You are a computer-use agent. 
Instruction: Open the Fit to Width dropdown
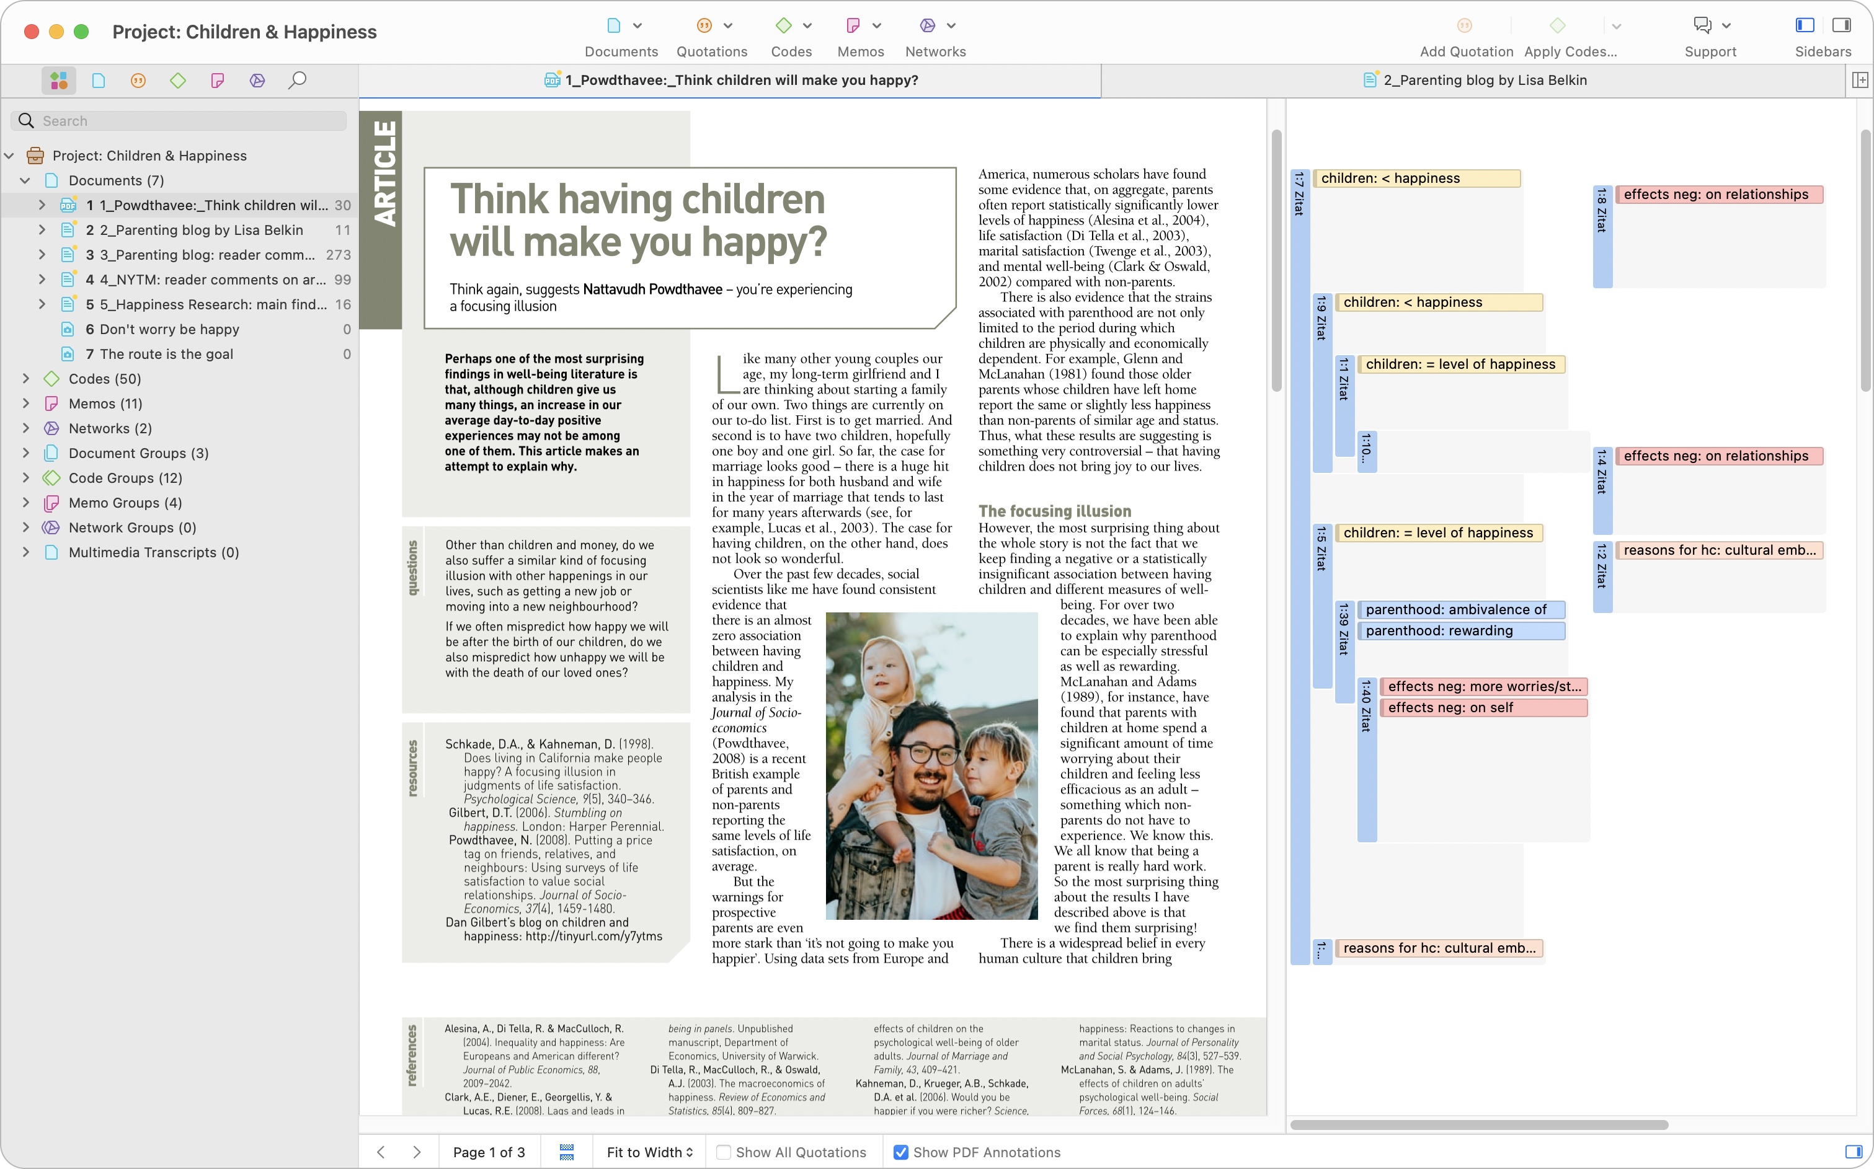click(x=649, y=1152)
